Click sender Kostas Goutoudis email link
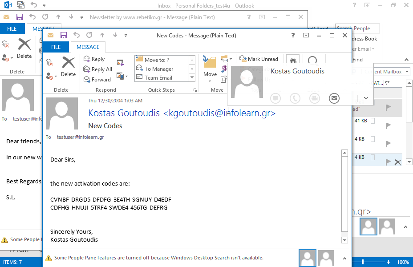The image size is (413, 267). click(x=182, y=113)
